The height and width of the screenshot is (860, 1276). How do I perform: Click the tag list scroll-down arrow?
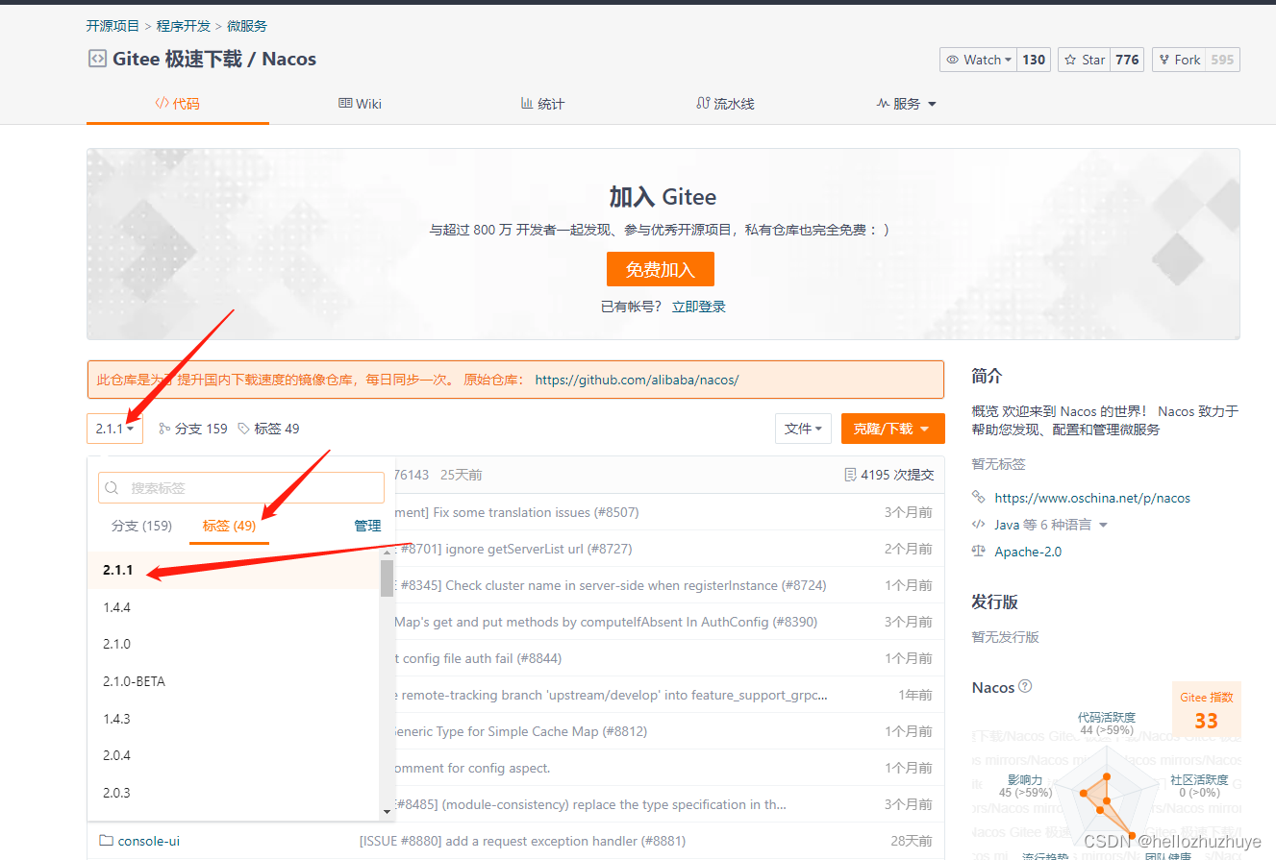(388, 812)
